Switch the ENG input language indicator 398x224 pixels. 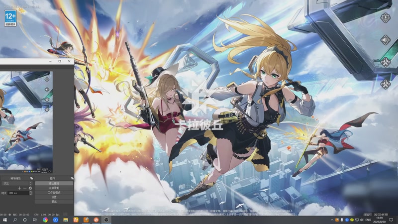click(368, 220)
